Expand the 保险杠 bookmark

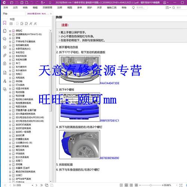10,31
